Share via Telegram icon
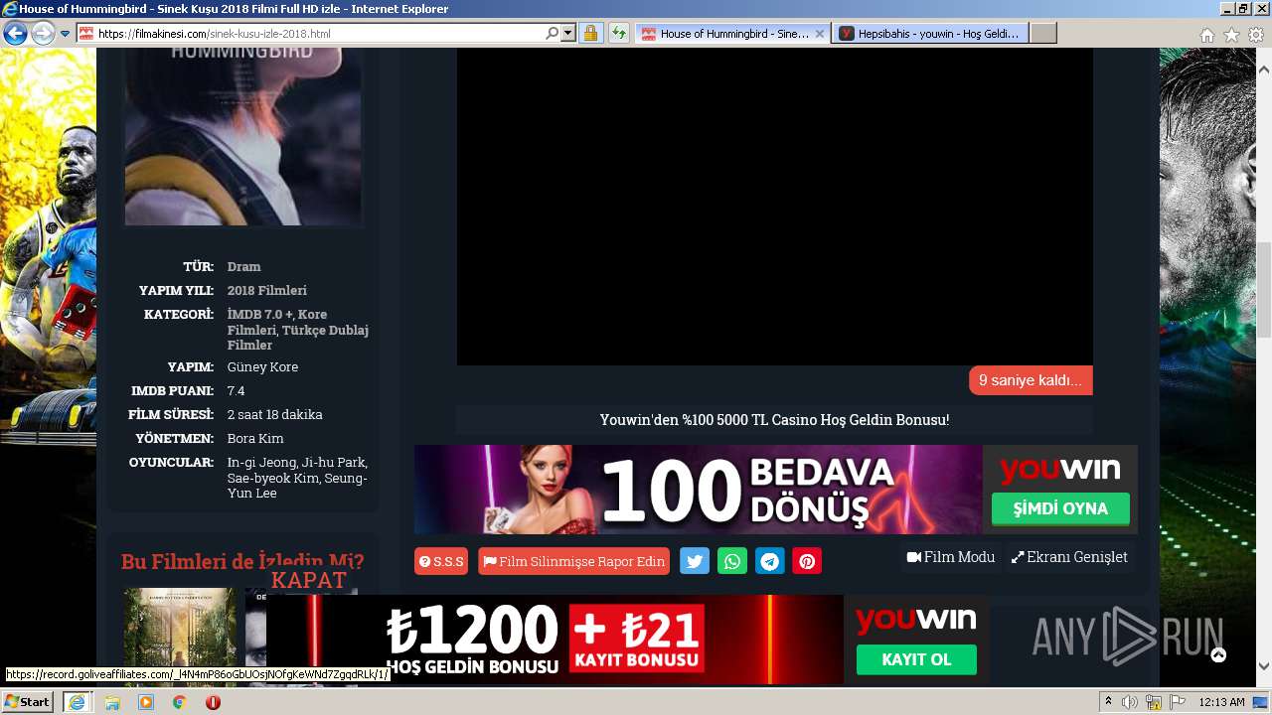The image size is (1272, 715). 770,561
